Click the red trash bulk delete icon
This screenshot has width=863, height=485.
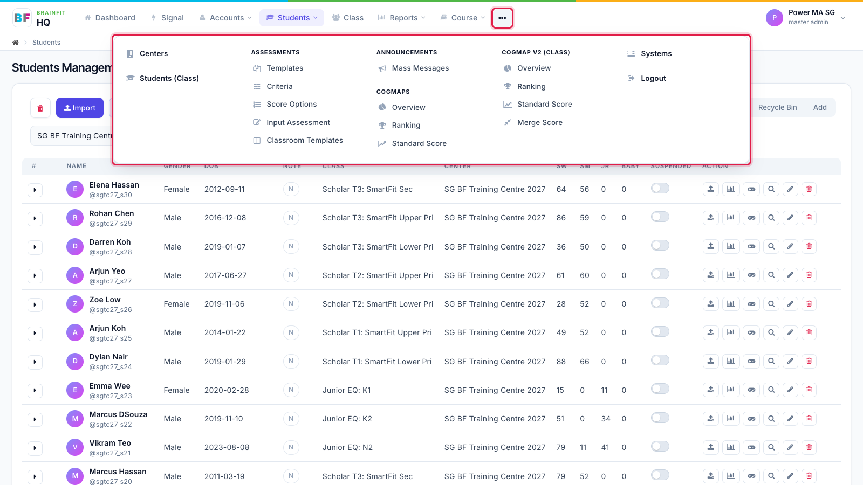[40, 108]
